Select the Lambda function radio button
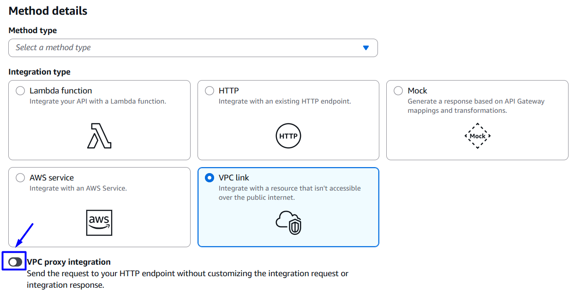This screenshot has width=575, height=296. point(20,91)
